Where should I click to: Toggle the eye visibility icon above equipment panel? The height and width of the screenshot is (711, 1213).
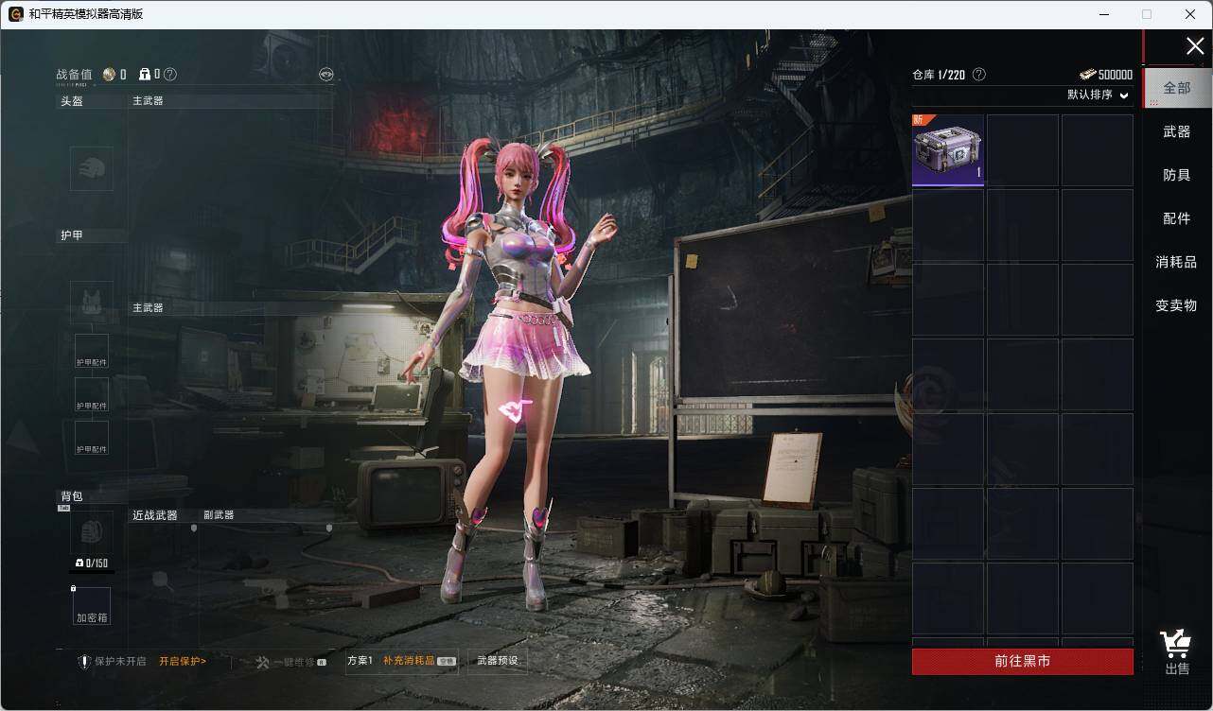[x=326, y=74]
